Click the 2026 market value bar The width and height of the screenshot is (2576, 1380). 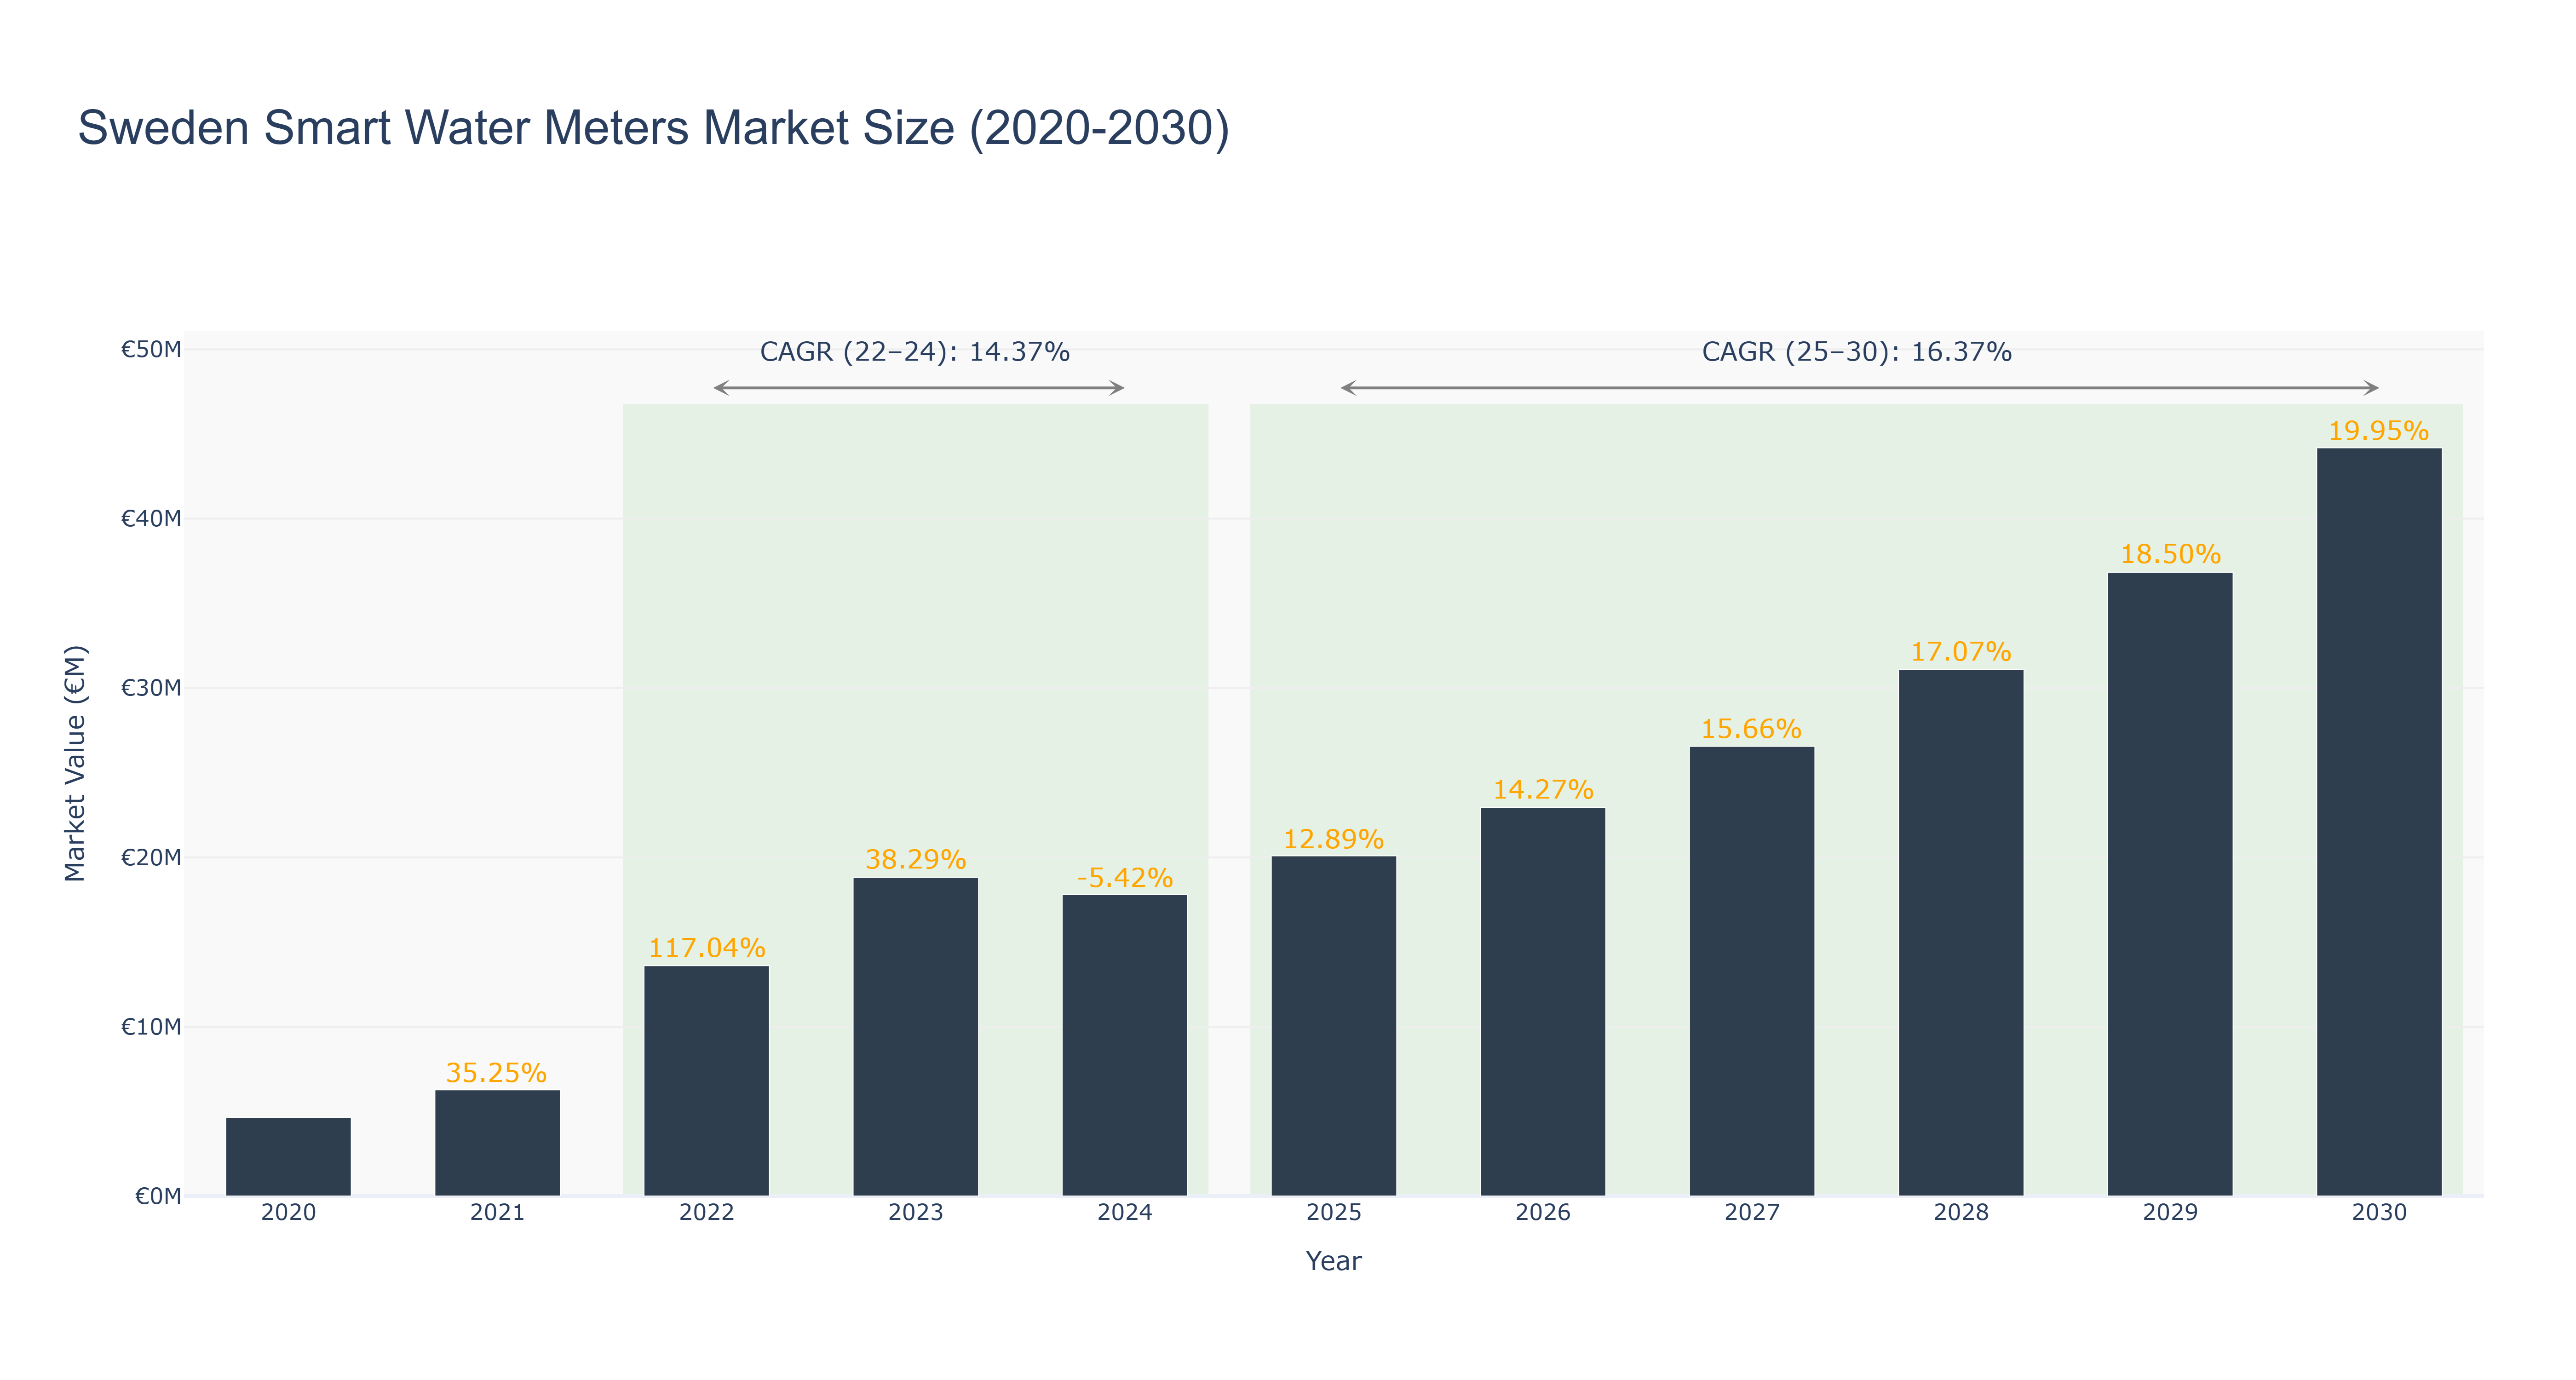[x=1542, y=1001]
